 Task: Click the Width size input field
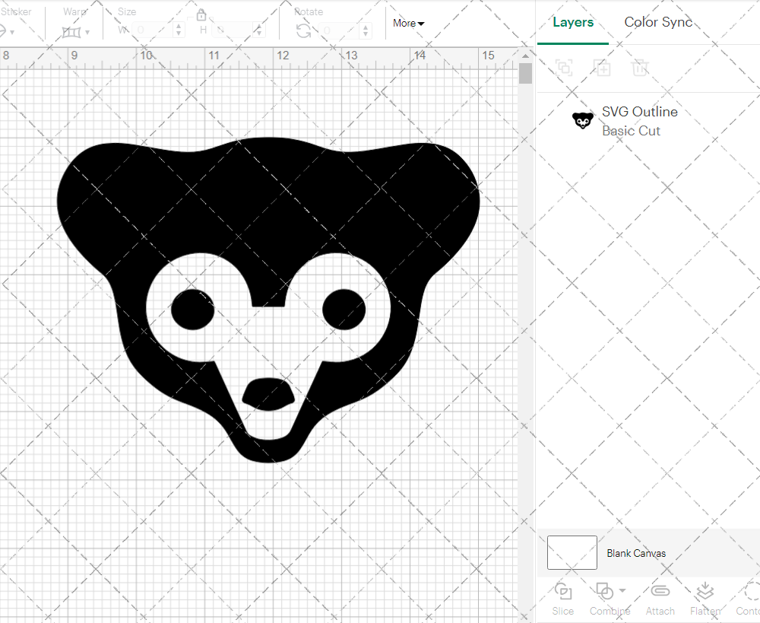point(152,30)
